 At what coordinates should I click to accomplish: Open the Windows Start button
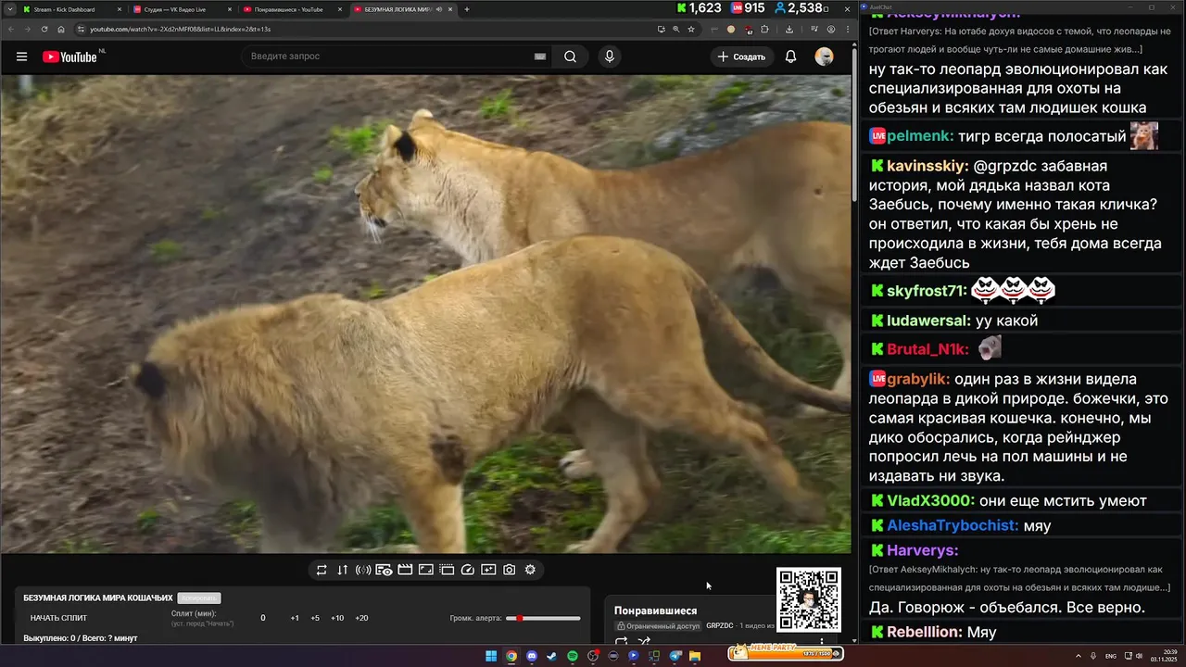point(491,656)
